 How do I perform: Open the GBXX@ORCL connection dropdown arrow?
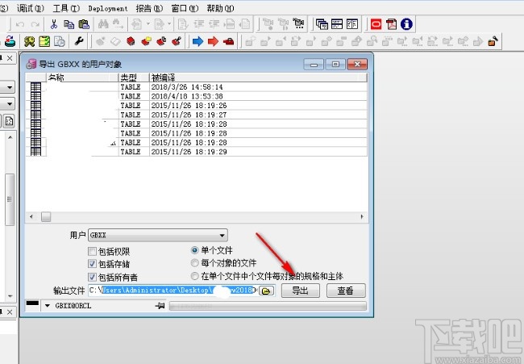coord(48,306)
